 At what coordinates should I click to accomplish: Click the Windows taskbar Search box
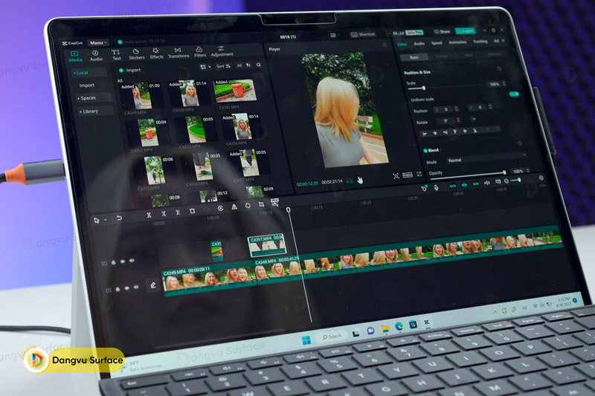[332, 337]
